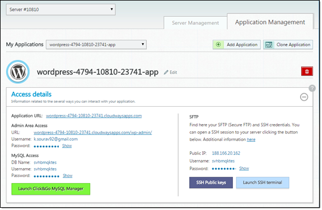This screenshot has height=210, width=322.
Task: Click the Clone Application button
Action: pyautogui.click(x=288, y=45)
